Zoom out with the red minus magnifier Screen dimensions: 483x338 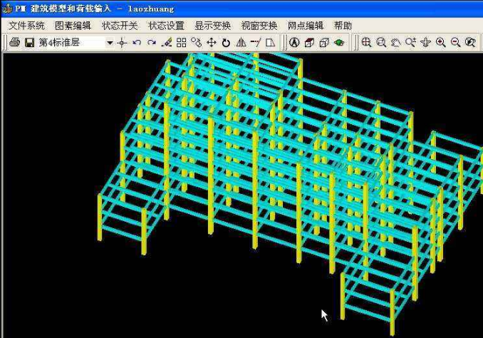point(456,42)
